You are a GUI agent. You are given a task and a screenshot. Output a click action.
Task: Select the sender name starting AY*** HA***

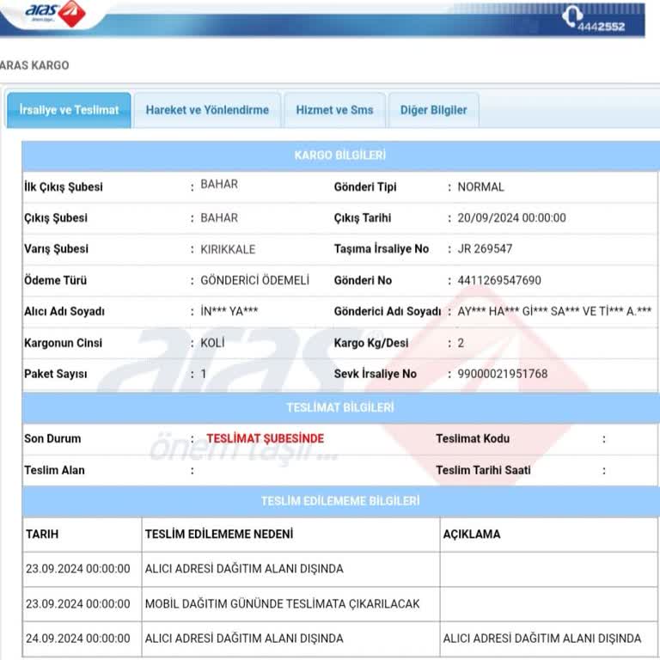pos(554,311)
